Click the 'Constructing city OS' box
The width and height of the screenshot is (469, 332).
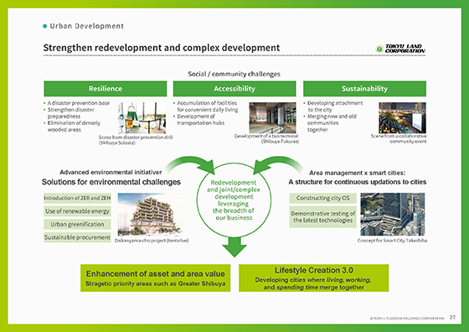[322, 198]
